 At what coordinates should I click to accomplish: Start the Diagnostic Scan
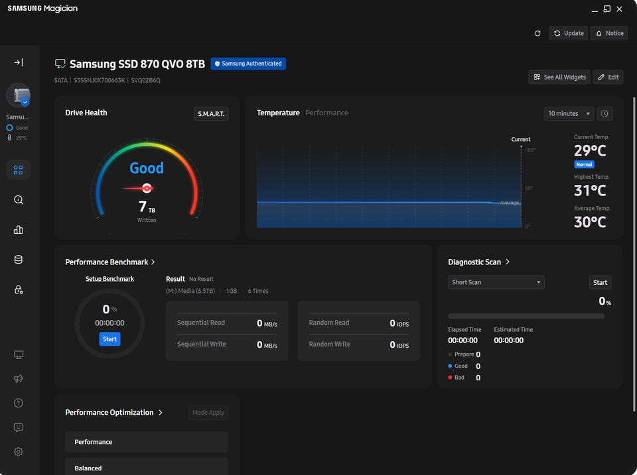point(600,282)
